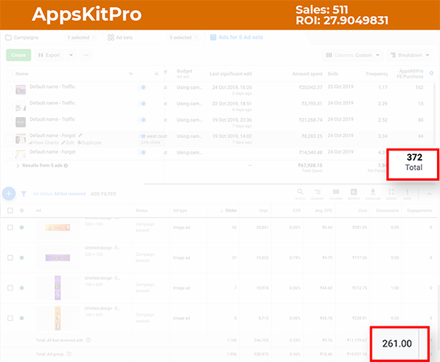This screenshot has height=362, width=440.
Task: Click the blue funnel filter icon
Action: tap(24, 194)
